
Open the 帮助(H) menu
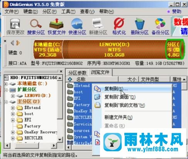(107, 12)
